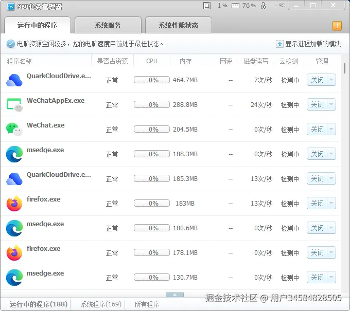This screenshot has width=350, height=311.
Task: Close the WeChatAppEx.exe process
Action: (317, 104)
